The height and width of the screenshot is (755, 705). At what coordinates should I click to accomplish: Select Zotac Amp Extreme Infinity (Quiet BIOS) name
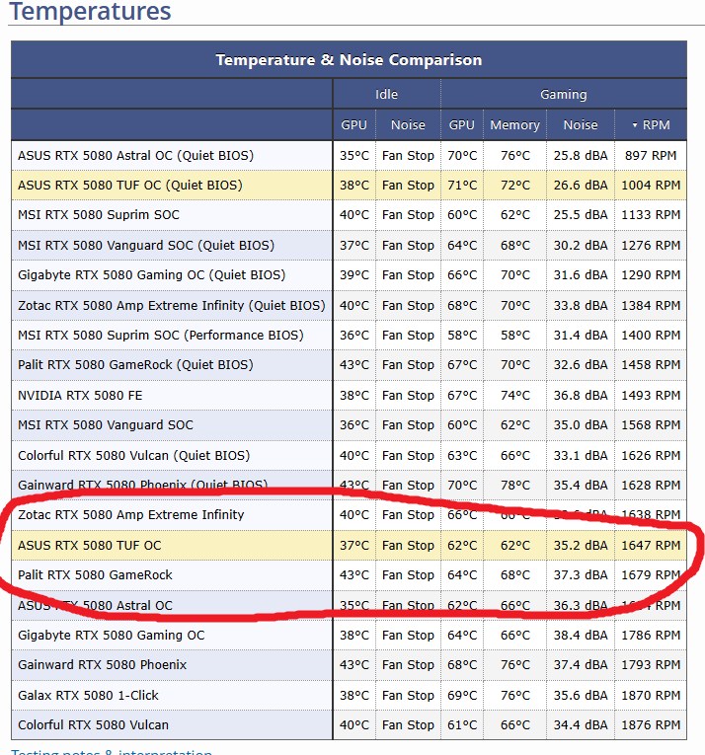172,306
